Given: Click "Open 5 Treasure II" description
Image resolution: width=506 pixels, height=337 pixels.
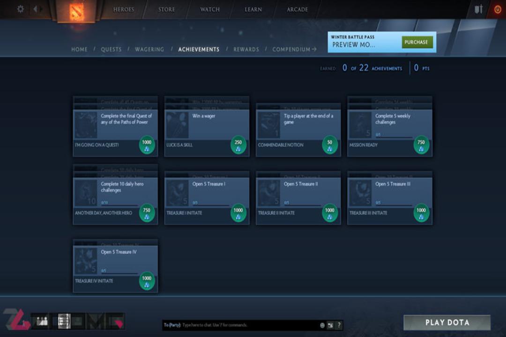Looking at the screenshot, I should click(x=301, y=184).
